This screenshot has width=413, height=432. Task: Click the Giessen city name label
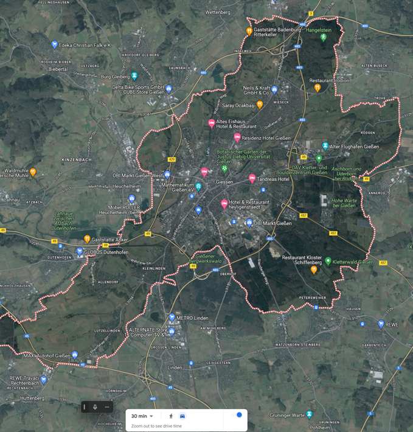[224, 181]
